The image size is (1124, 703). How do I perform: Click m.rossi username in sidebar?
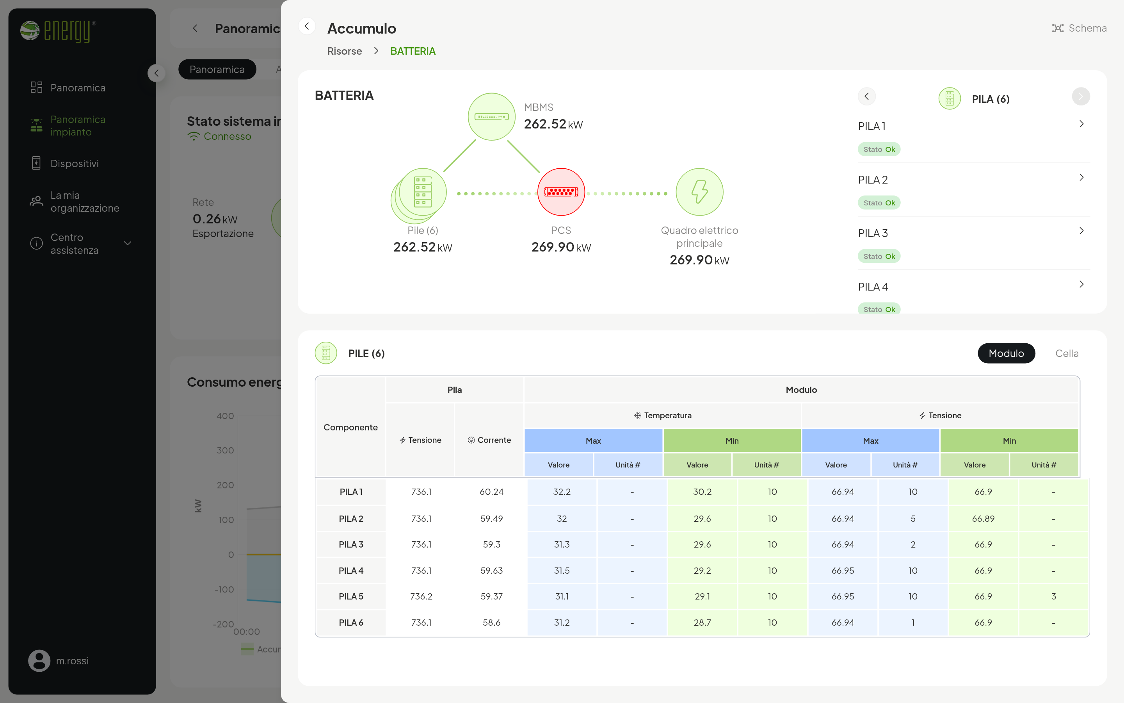coord(72,661)
